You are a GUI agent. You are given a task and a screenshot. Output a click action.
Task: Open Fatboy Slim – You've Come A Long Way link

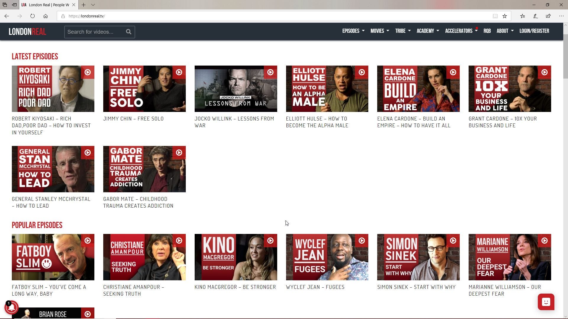coord(49,290)
